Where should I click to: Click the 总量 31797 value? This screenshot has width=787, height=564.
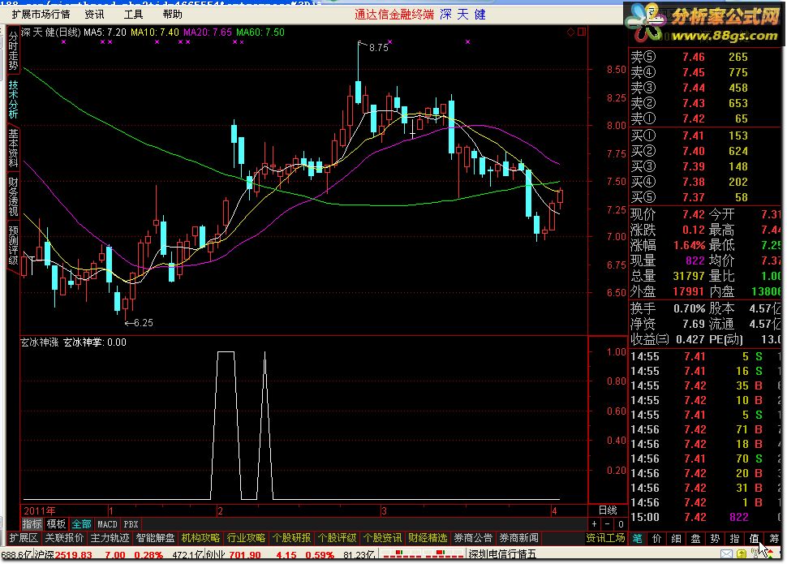point(689,276)
